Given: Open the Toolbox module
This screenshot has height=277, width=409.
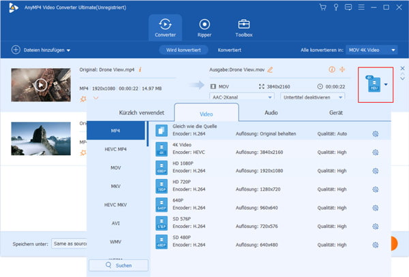Looking at the screenshot, I should [x=244, y=28].
